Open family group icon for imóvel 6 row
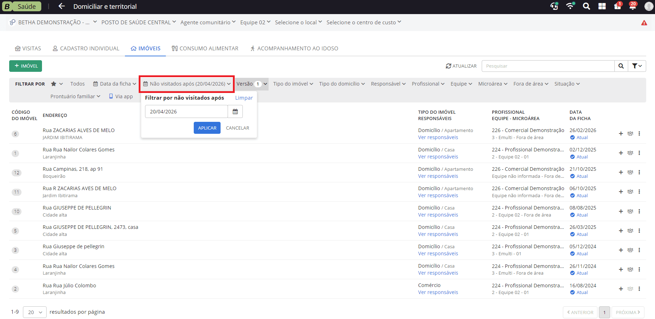 tap(630, 133)
